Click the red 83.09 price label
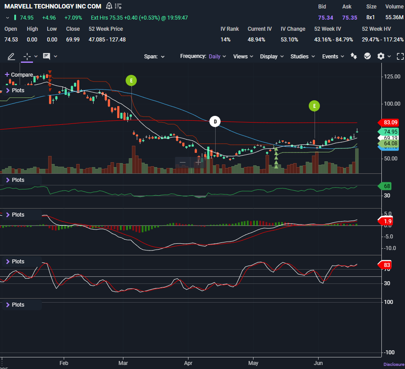The image size is (405, 369). tap(389, 123)
